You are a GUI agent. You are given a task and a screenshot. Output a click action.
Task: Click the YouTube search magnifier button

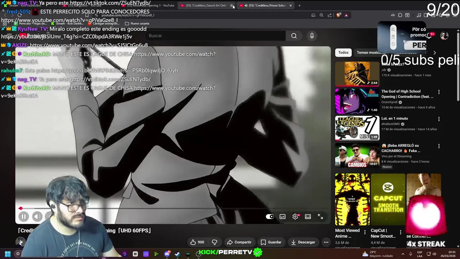pos(294,36)
